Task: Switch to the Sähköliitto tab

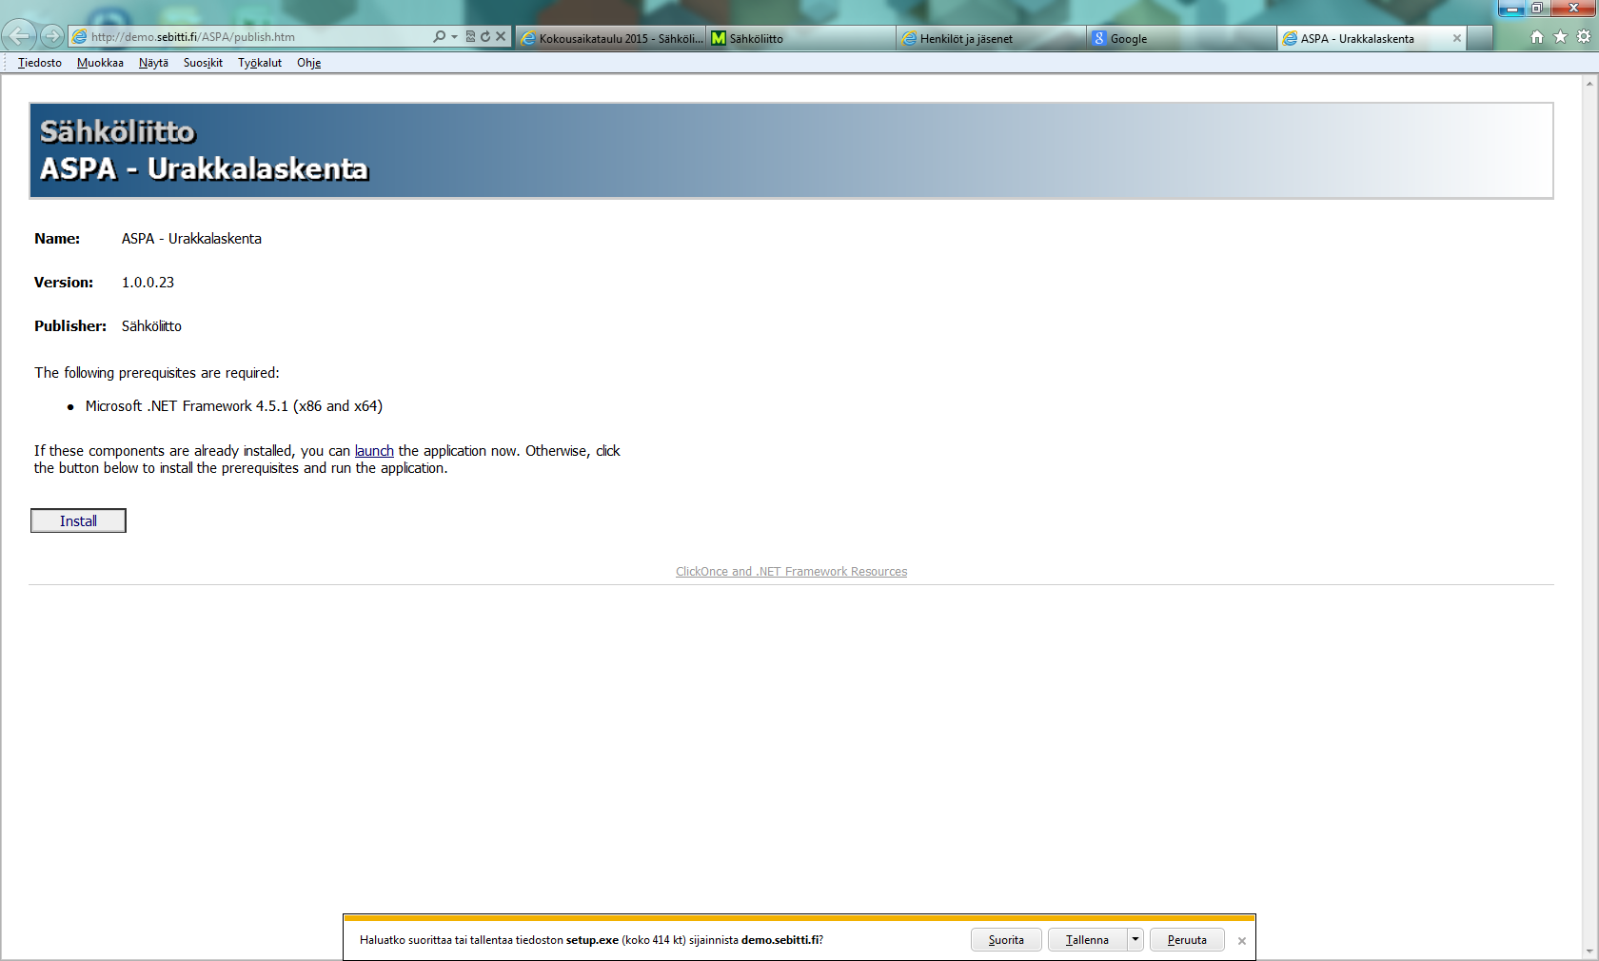Action: [801, 38]
